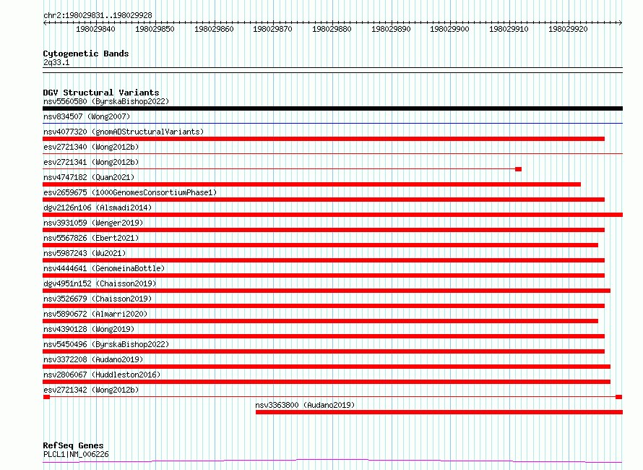The image size is (643, 470).
Task: Click ruler position 198029850
Action: pyautogui.click(x=155, y=29)
